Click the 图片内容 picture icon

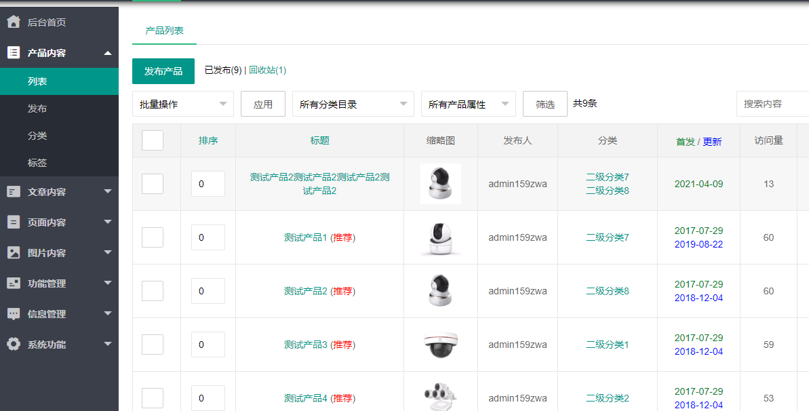click(x=13, y=253)
